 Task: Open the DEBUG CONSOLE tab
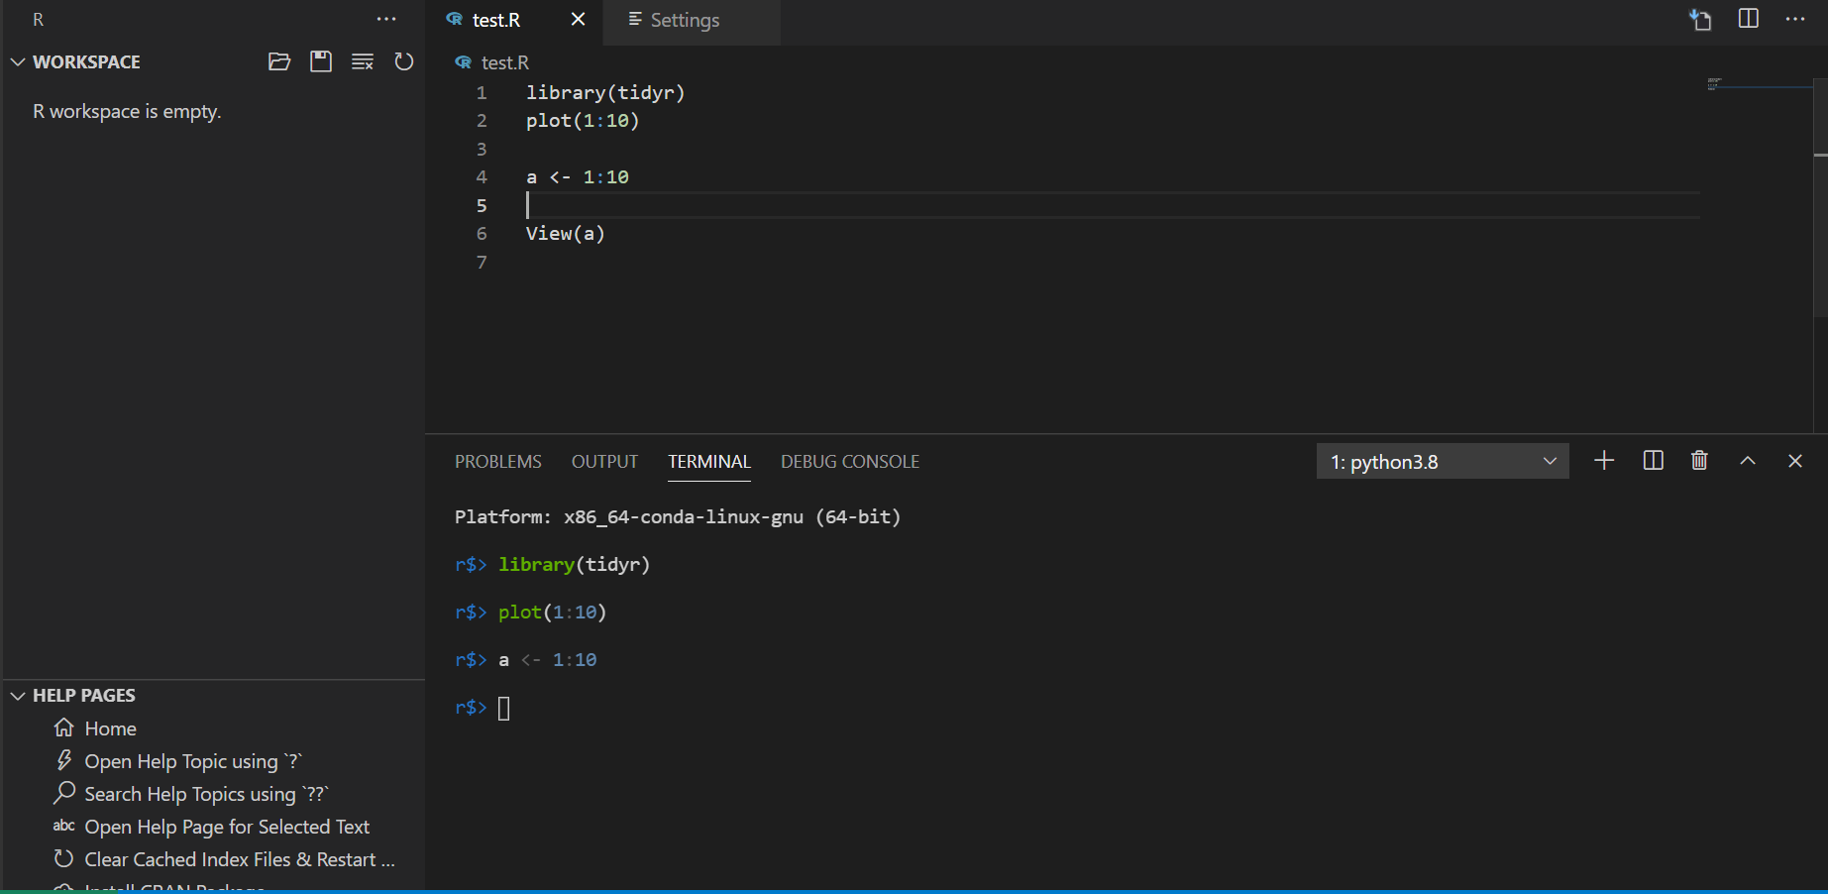pos(850,461)
